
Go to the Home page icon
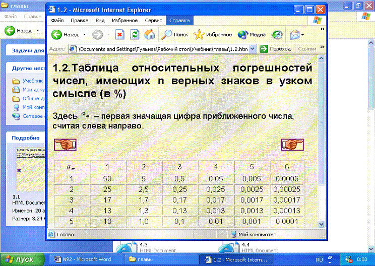[x=149, y=35]
